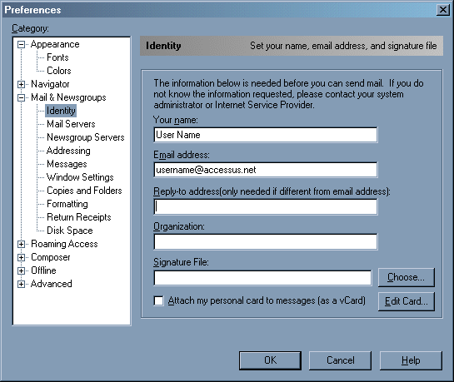Expand the Roaming Access category
Image resolution: width=454 pixels, height=382 pixels.
(21, 244)
